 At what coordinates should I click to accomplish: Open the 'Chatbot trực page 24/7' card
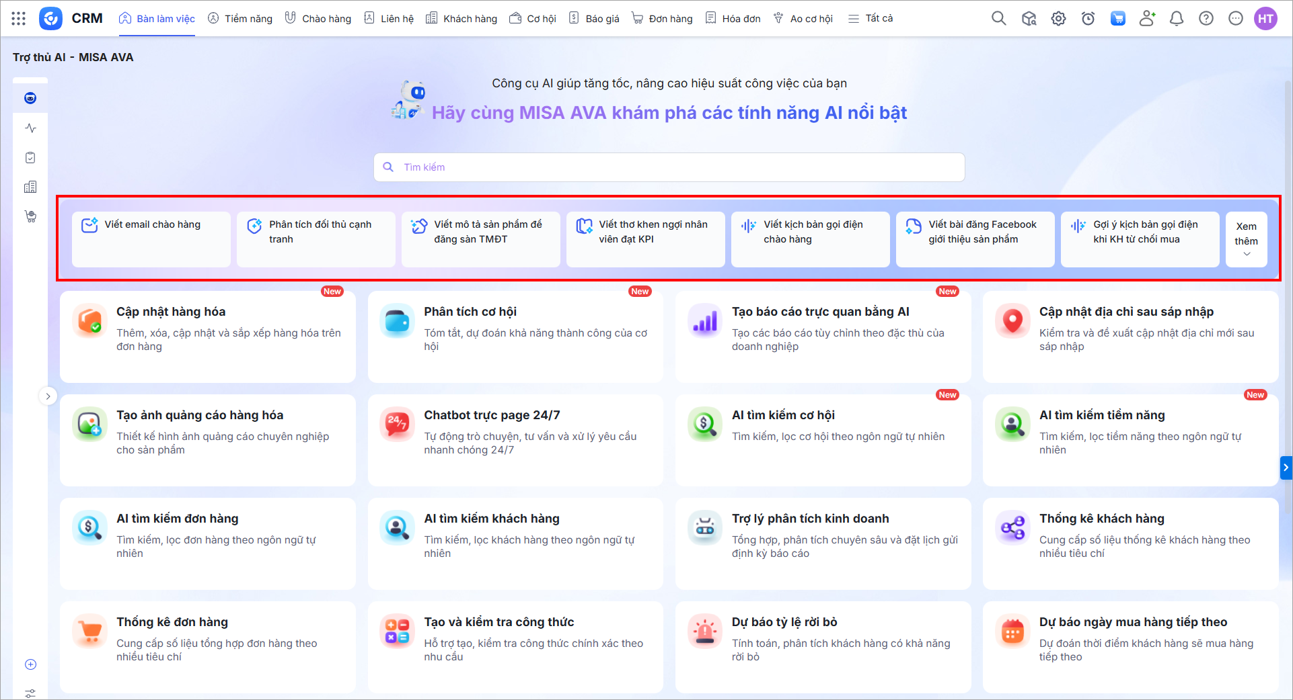tap(515, 440)
